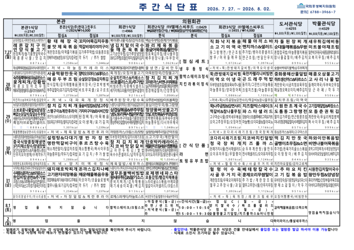This screenshot has width=354, height=250.
Task: Click the menu item 고추마요치킨
Action: click(291, 169)
